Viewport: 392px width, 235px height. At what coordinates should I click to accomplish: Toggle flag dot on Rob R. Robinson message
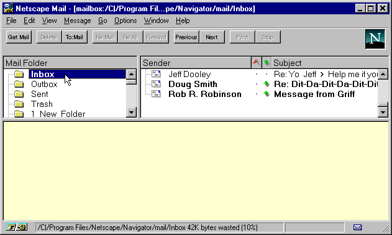[257, 94]
